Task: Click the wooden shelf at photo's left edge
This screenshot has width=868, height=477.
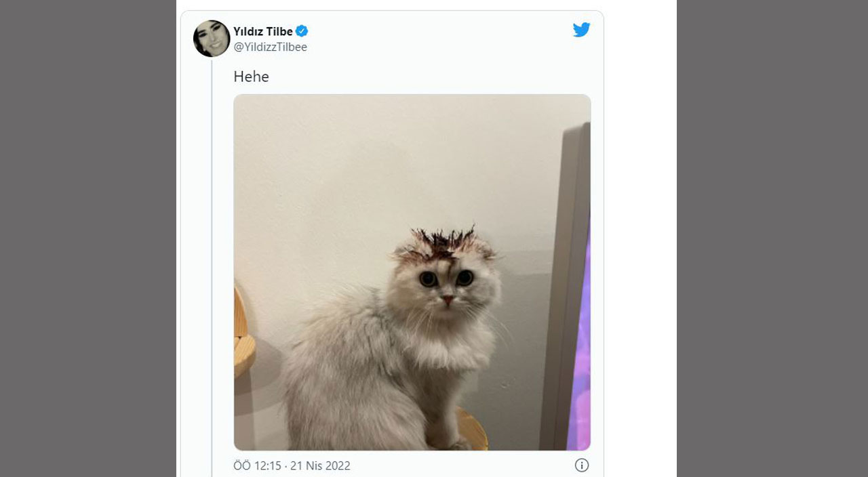Action: click(x=242, y=339)
